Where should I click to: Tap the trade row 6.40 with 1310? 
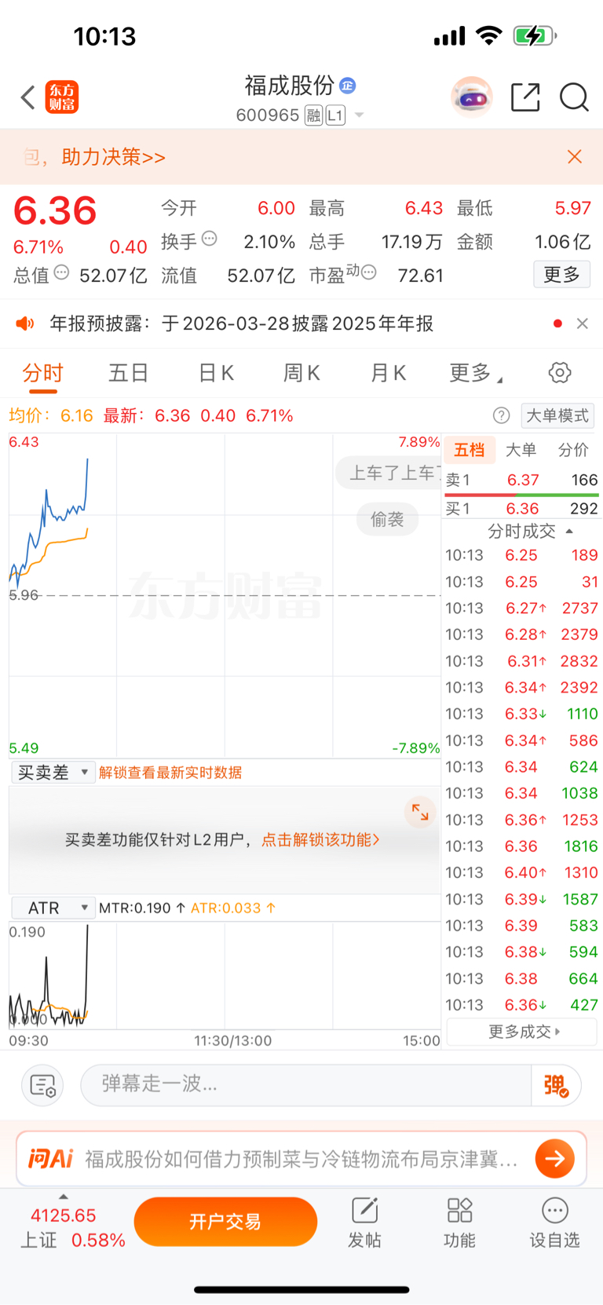point(521,872)
